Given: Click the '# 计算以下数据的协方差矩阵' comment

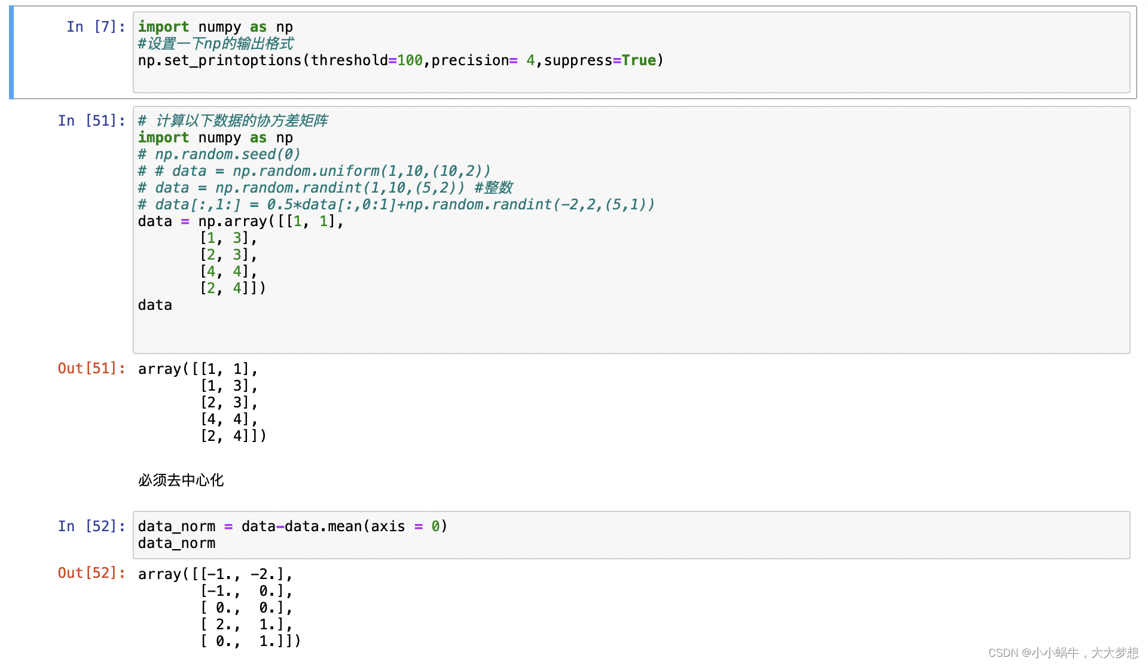Looking at the screenshot, I should [x=233, y=121].
